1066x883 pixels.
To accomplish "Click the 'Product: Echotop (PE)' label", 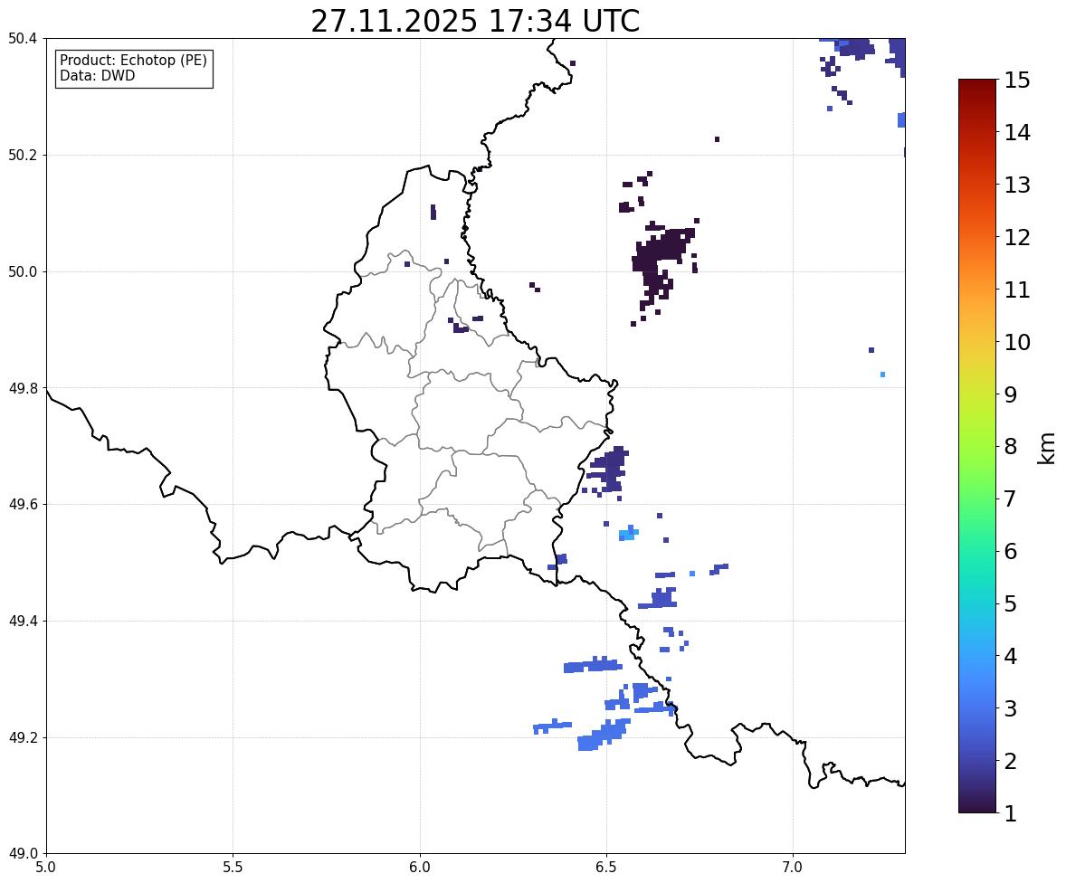I will tap(133, 61).
